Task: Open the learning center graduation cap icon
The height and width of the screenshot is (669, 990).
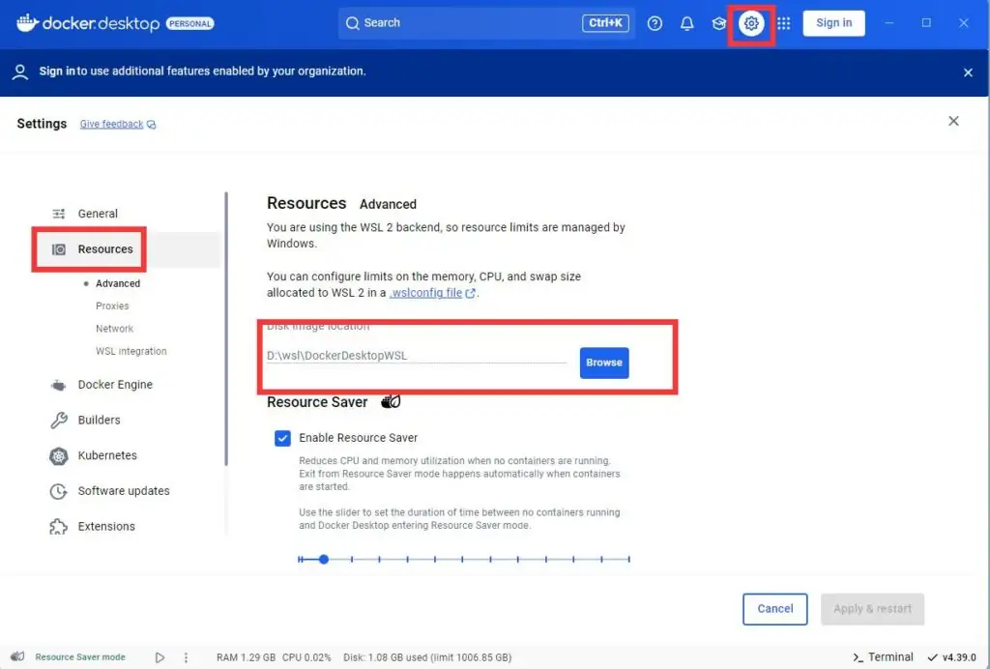Action: (x=718, y=23)
